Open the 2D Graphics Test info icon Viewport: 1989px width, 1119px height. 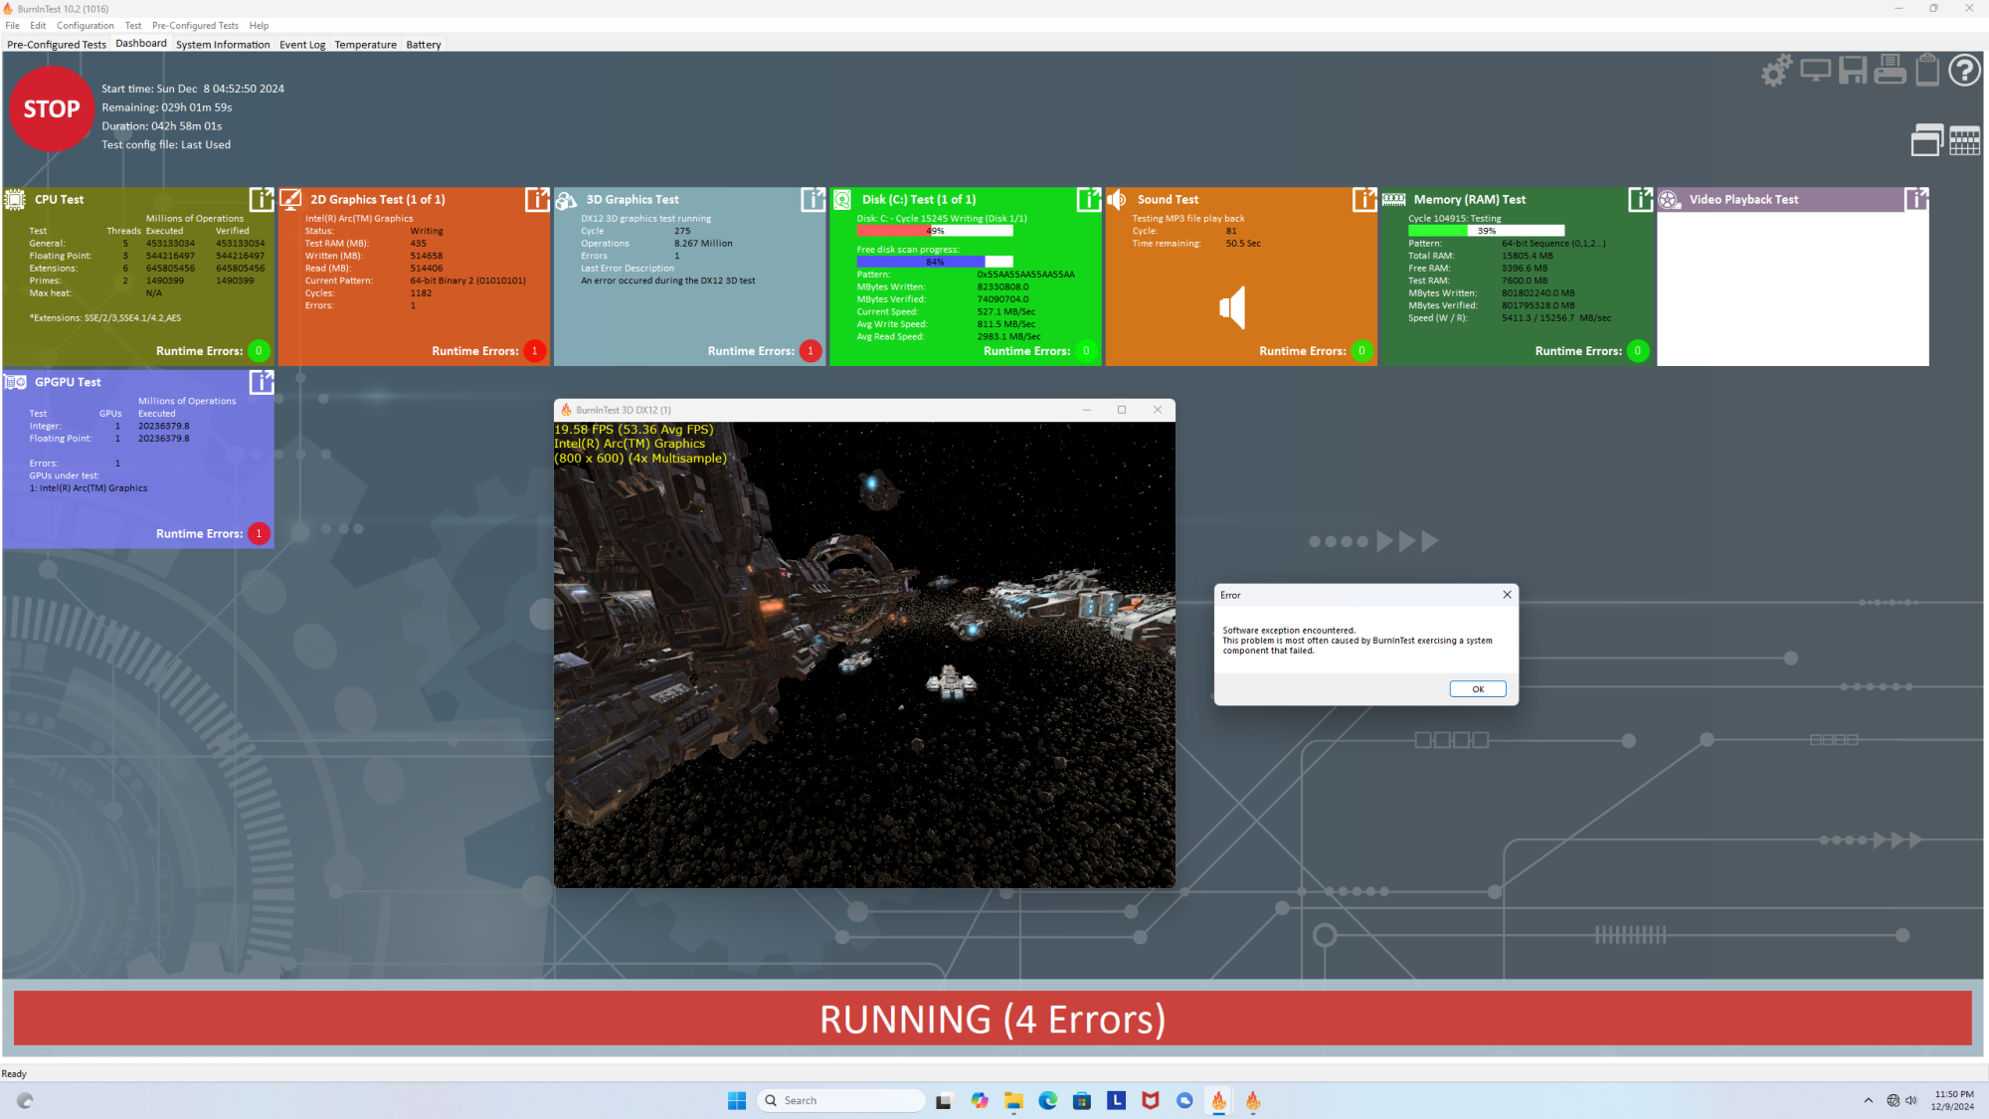click(537, 200)
